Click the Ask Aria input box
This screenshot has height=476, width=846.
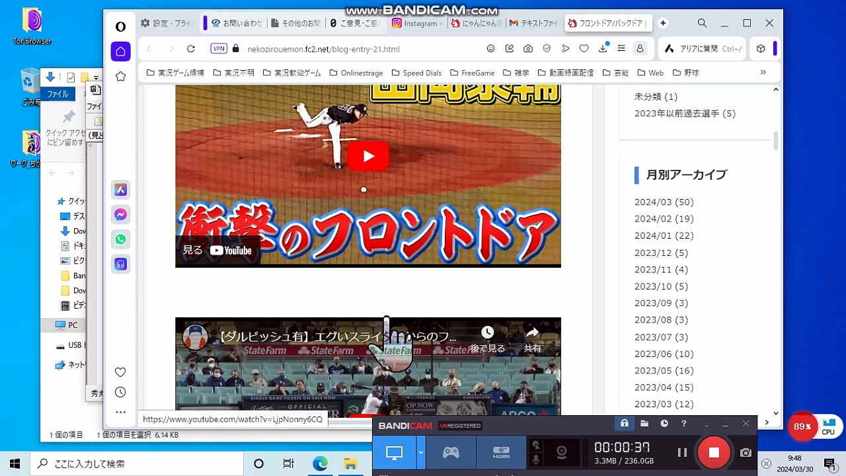703,49
